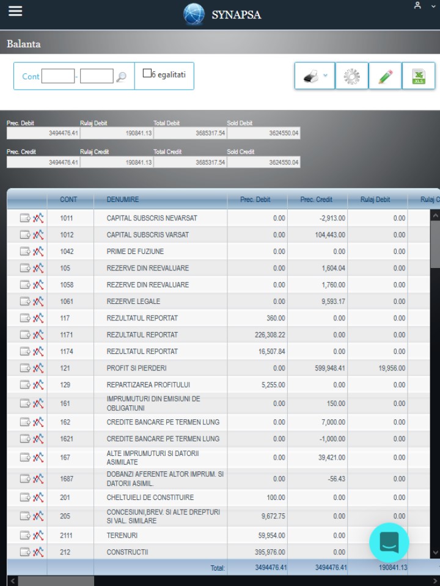The width and height of the screenshot is (440, 586).
Task: Select REZERVE LEGALE row text
Action: (x=134, y=301)
